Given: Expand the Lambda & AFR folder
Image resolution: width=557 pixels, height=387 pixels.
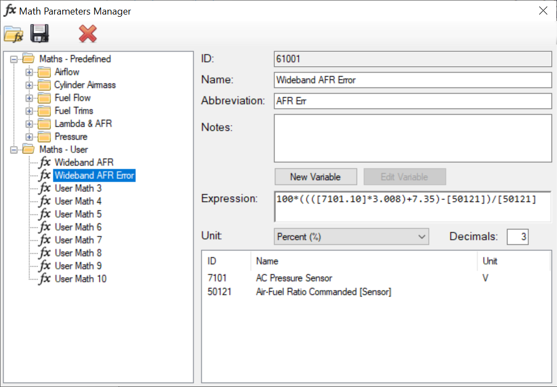Looking at the screenshot, I should [29, 124].
